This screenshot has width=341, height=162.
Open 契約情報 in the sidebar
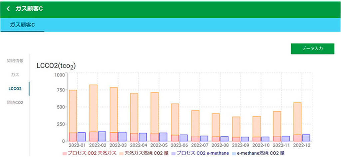[x=15, y=61]
